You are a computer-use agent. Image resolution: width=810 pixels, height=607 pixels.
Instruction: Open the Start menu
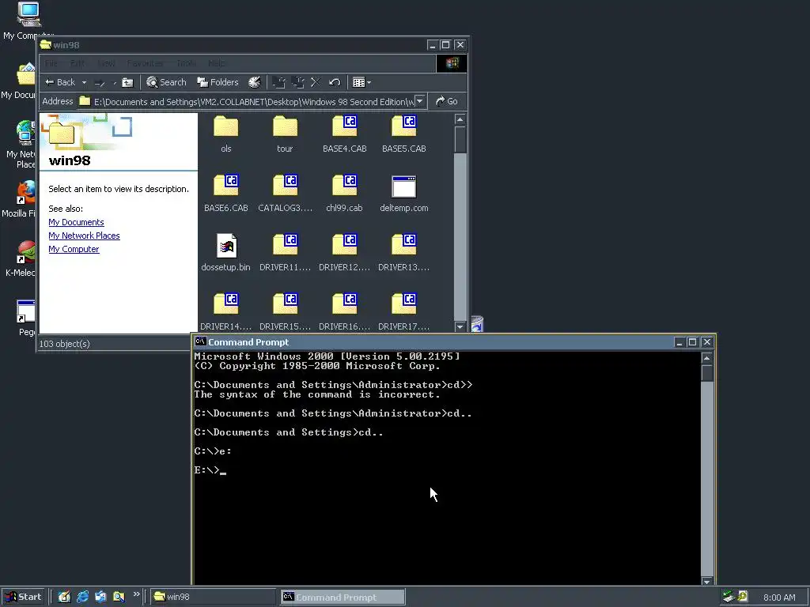pyautogui.click(x=23, y=597)
